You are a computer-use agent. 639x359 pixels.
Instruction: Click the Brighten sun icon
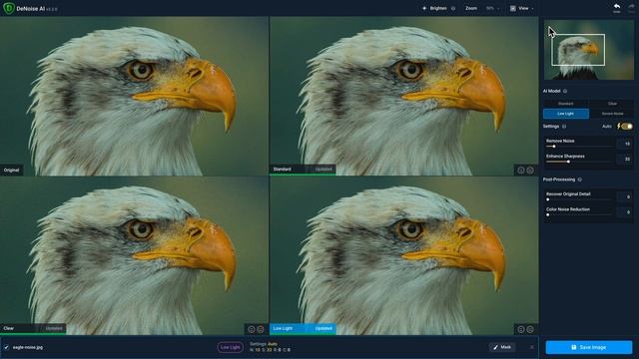(x=424, y=8)
